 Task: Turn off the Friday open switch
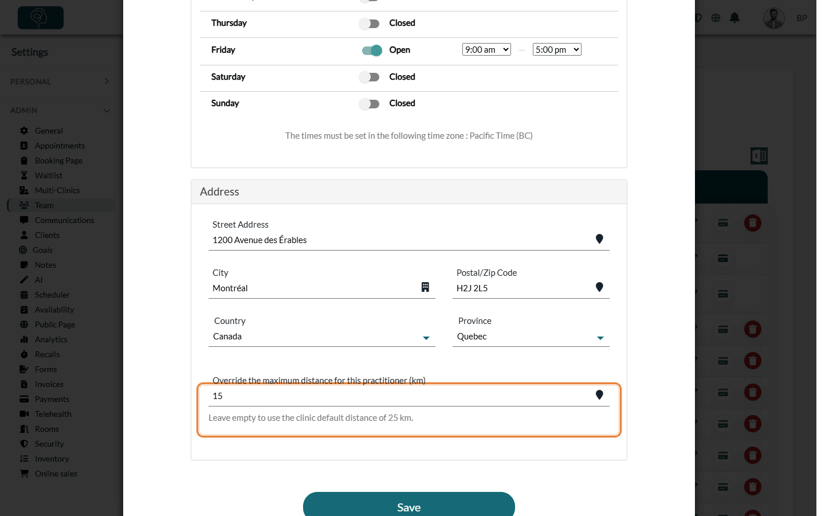click(372, 50)
